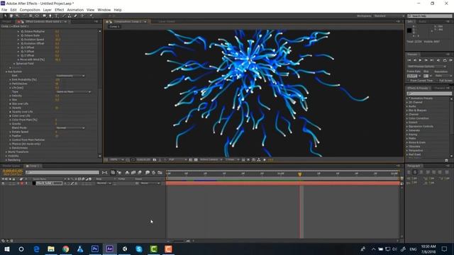The width and height of the screenshot is (454, 255).
Task: Open the Layer menu
Action: pyautogui.click(x=48, y=10)
